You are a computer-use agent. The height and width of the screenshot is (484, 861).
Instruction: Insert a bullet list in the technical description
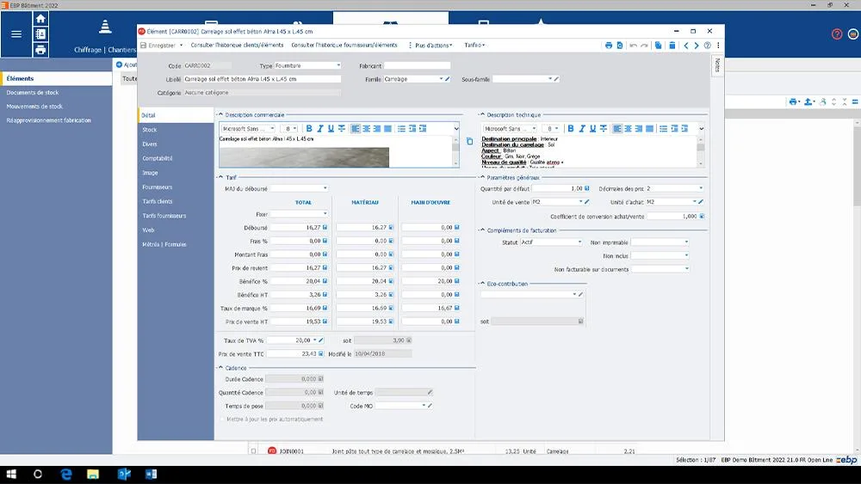[x=663, y=129]
